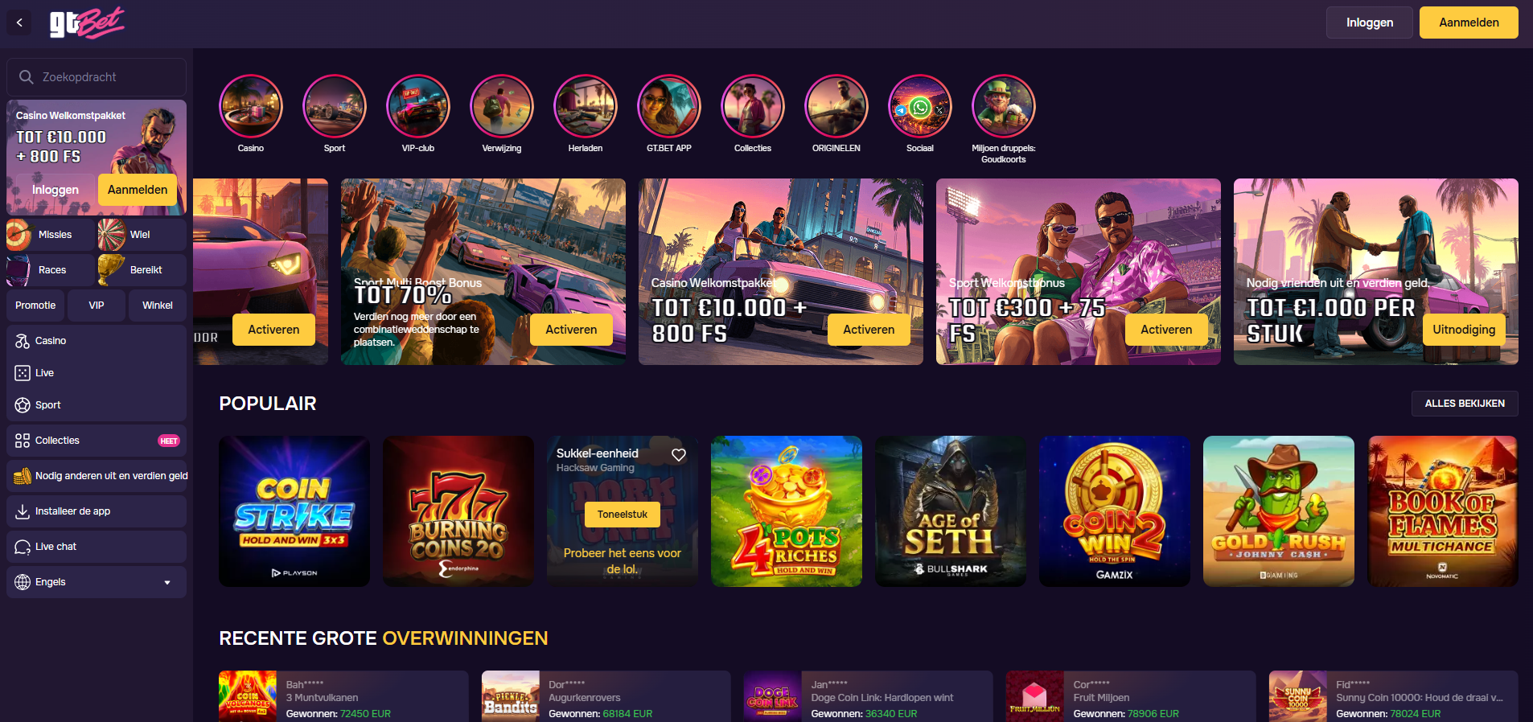Activate the Casino Welkomstpakket banner offer

click(x=869, y=330)
